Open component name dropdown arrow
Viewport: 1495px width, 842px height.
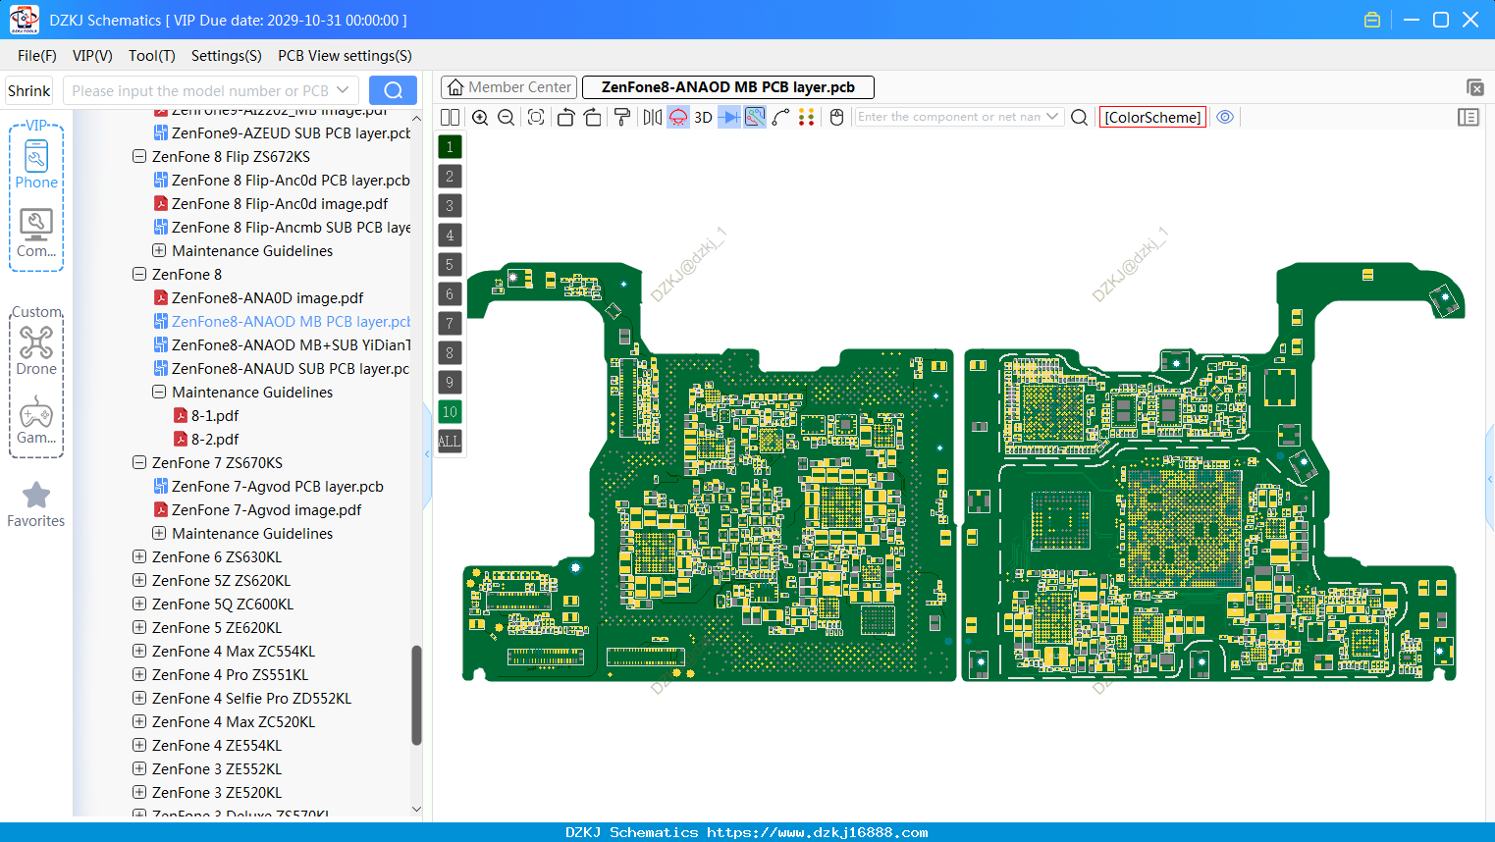pos(1052,117)
